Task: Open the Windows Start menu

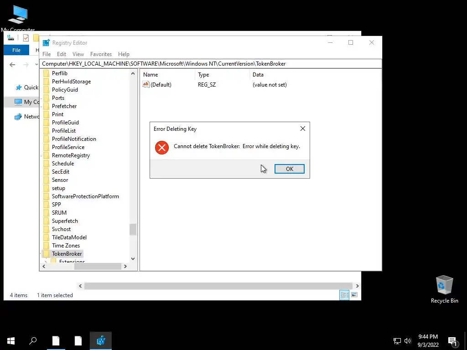Action: click(11, 341)
